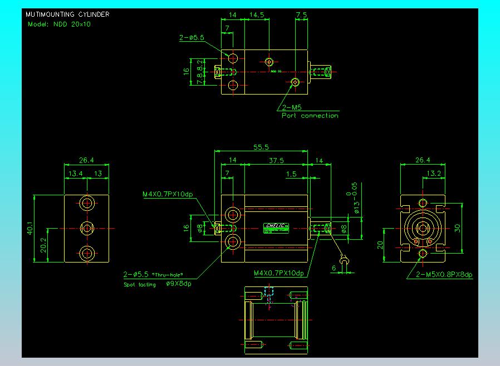Select the Spot facing label text
Image resolution: width=500 pixels, height=366 pixels.
click(x=139, y=284)
